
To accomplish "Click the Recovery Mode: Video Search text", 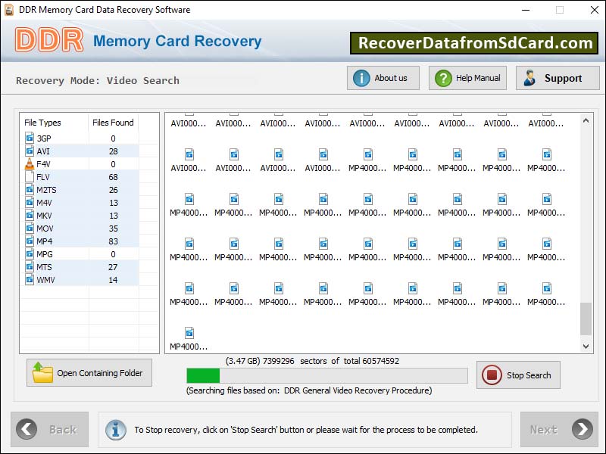I will pos(98,81).
